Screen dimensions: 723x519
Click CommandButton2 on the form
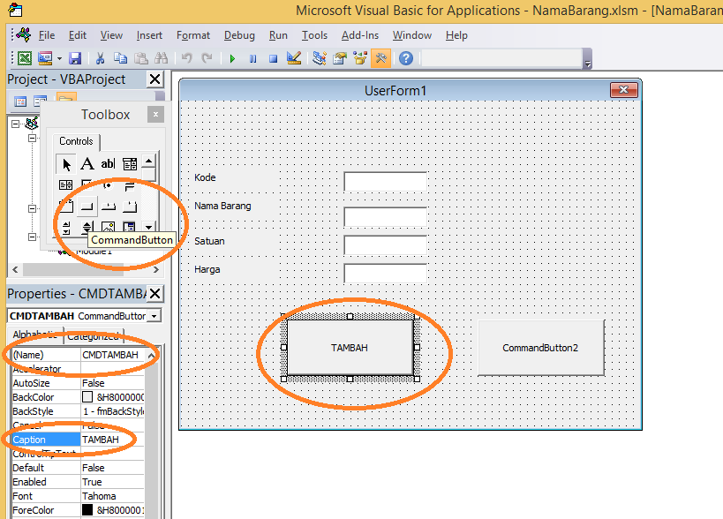click(540, 348)
